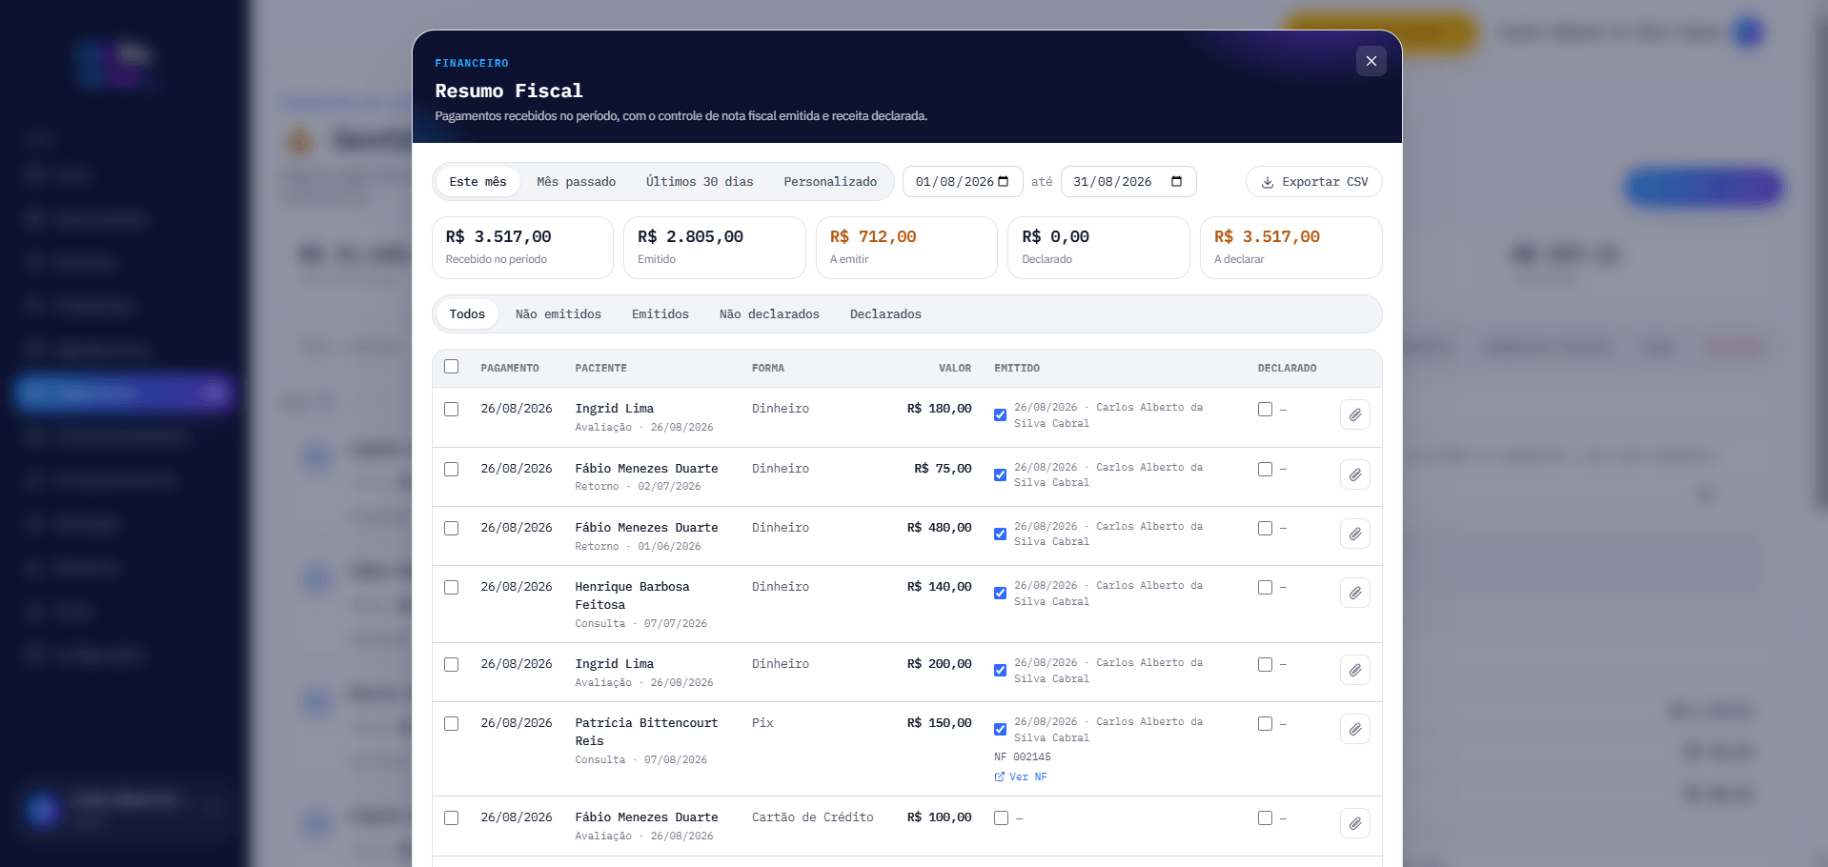1828x867 pixels.
Task: Switch to the Não emitidos tab
Action: (559, 314)
